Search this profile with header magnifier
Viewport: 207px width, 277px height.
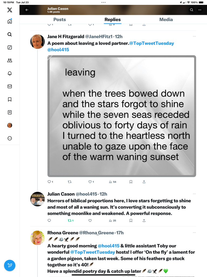coord(191,10)
